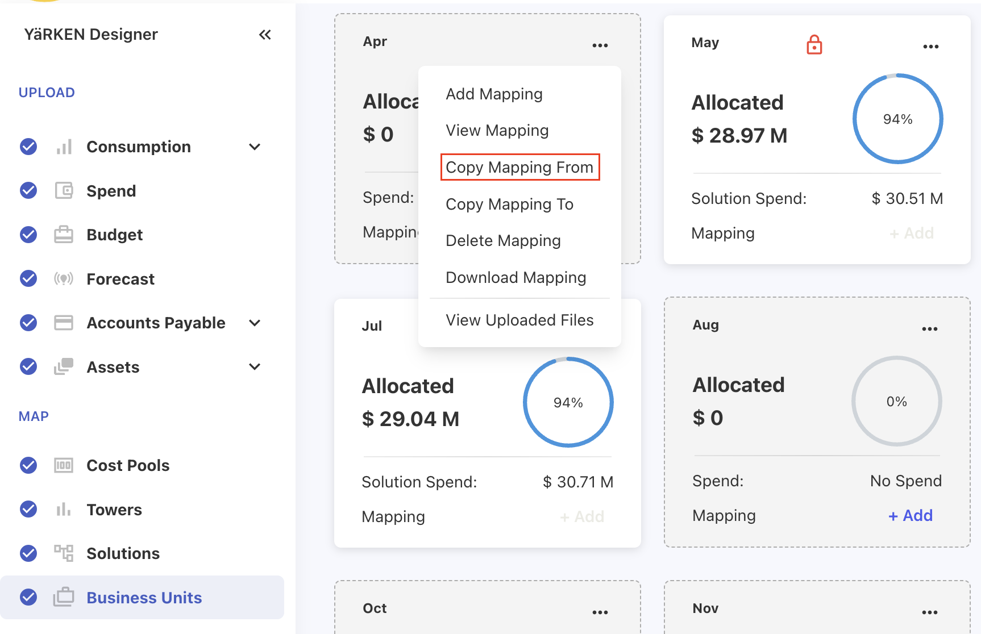
Task: Click the Forecast broadcast icon
Action: pyautogui.click(x=64, y=278)
